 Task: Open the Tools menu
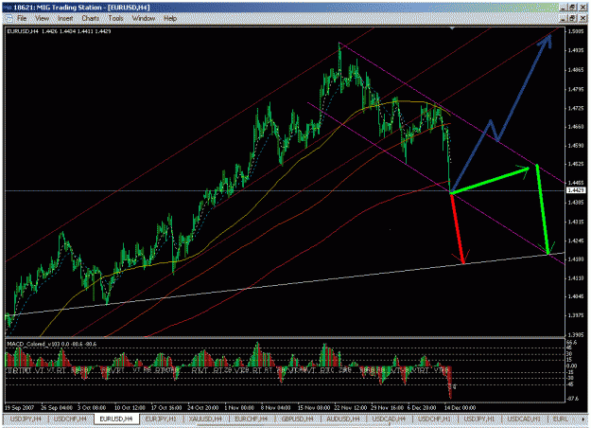[x=115, y=18]
